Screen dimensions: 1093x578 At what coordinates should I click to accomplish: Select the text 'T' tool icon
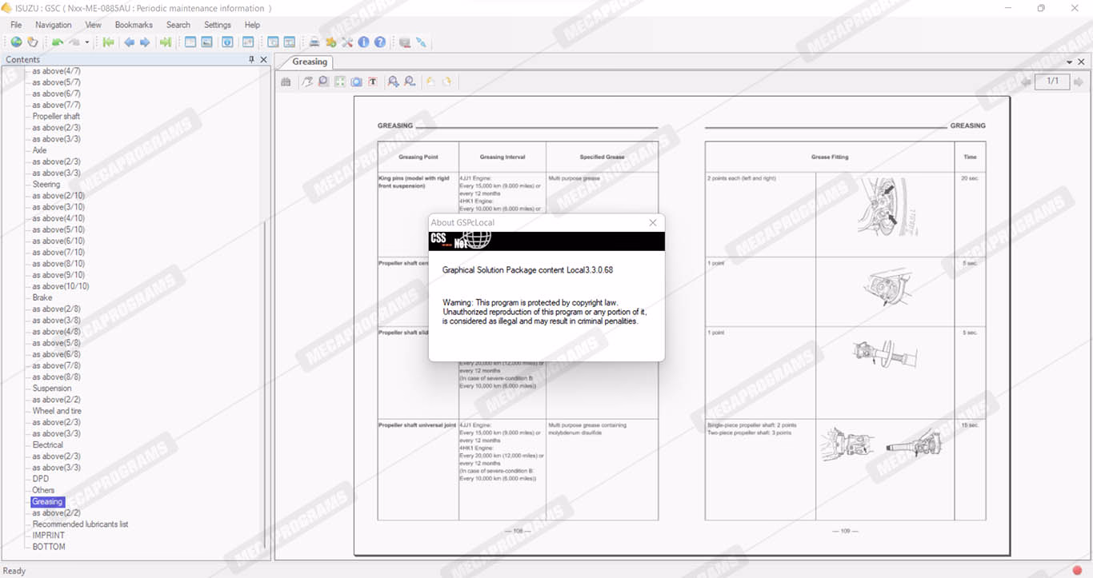click(372, 82)
